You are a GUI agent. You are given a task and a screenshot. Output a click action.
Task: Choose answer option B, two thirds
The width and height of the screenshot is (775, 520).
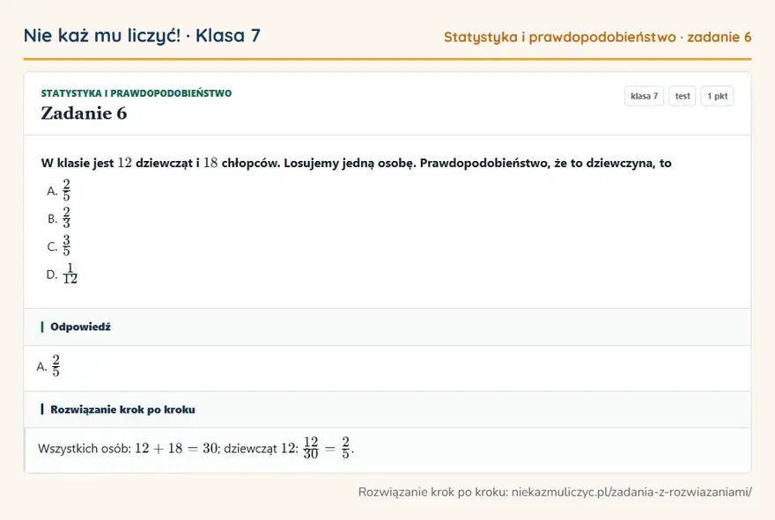pyautogui.click(x=59, y=218)
